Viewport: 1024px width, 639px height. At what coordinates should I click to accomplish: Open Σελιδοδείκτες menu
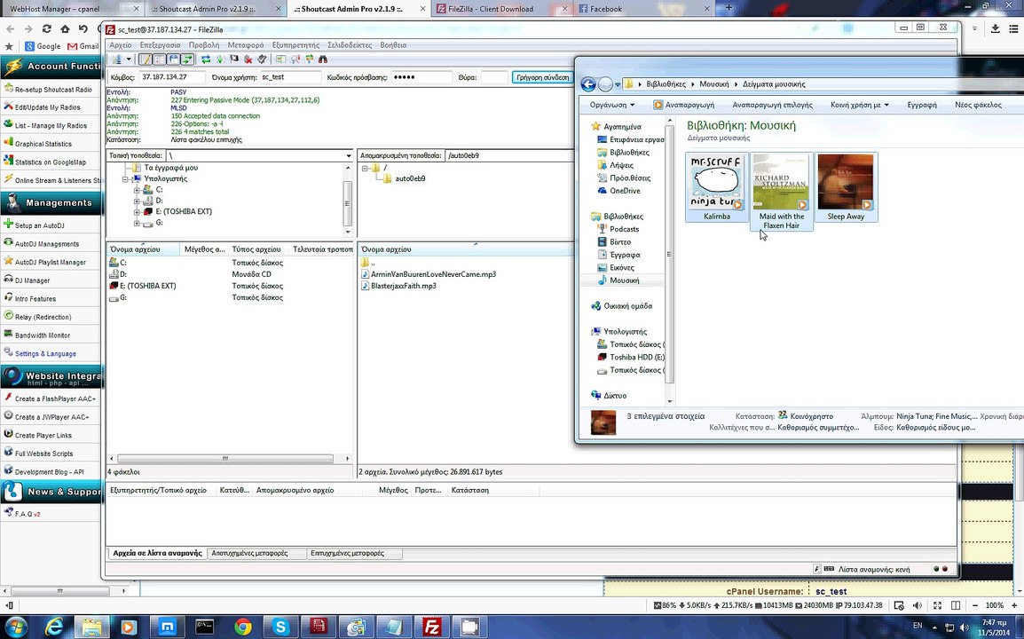pyautogui.click(x=350, y=45)
